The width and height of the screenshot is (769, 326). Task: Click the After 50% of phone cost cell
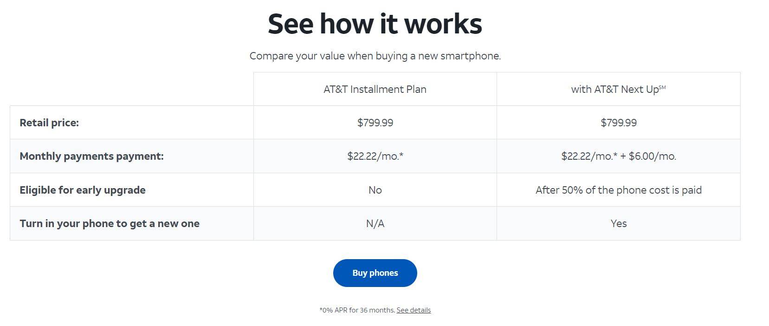point(619,190)
